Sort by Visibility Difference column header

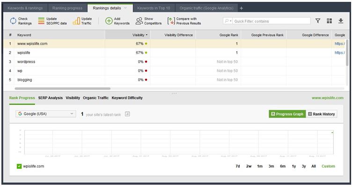173,35
